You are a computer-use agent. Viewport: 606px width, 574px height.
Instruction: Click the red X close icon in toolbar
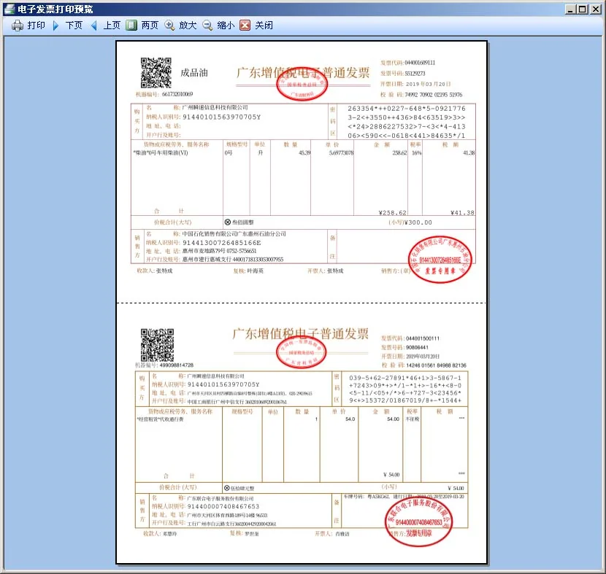(245, 26)
